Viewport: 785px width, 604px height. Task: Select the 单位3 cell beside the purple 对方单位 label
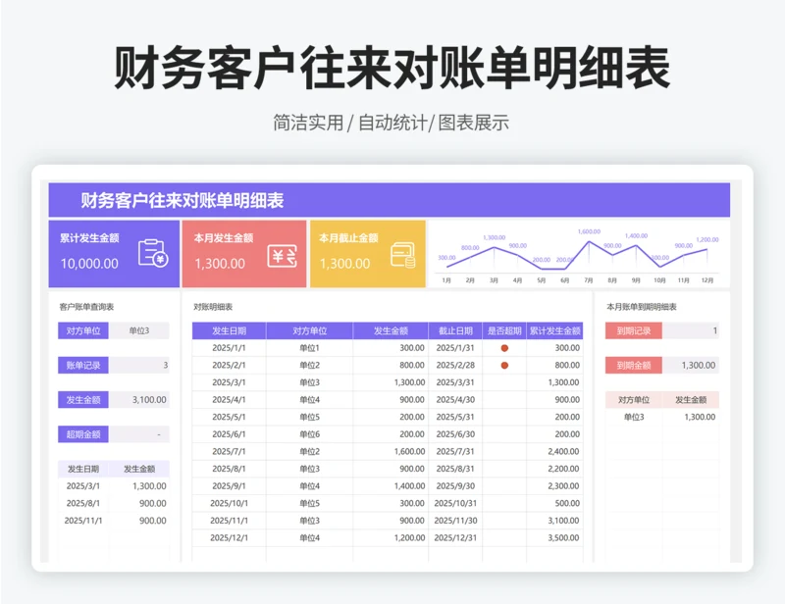tap(139, 330)
